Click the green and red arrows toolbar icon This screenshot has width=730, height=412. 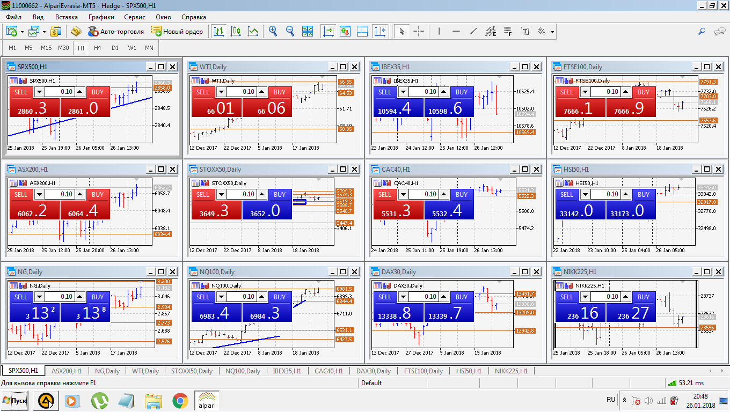click(x=345, y=31)
